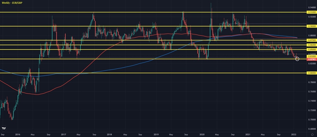Image resolution: width=317 pixels, height=137 pixels.
Task: Click the 0.78000 price axis value
Action: coord(312,82)
